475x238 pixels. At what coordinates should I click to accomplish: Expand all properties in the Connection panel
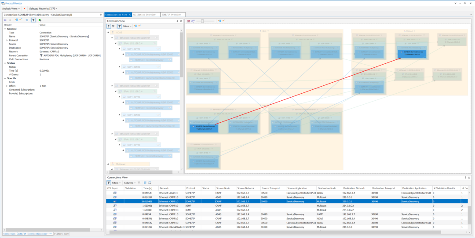coord(16,20)
